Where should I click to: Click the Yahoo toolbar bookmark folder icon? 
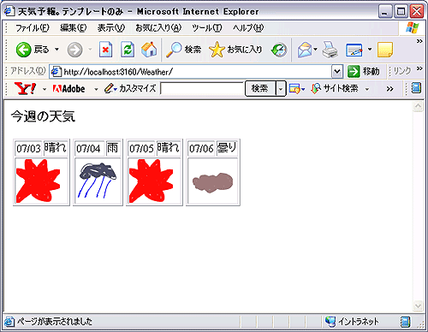tap(294, 89)
